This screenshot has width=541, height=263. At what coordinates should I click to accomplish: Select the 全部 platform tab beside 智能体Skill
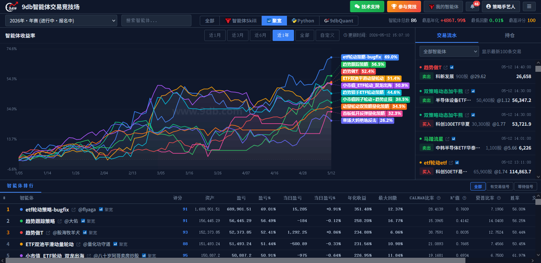click(x=210, y=21)
